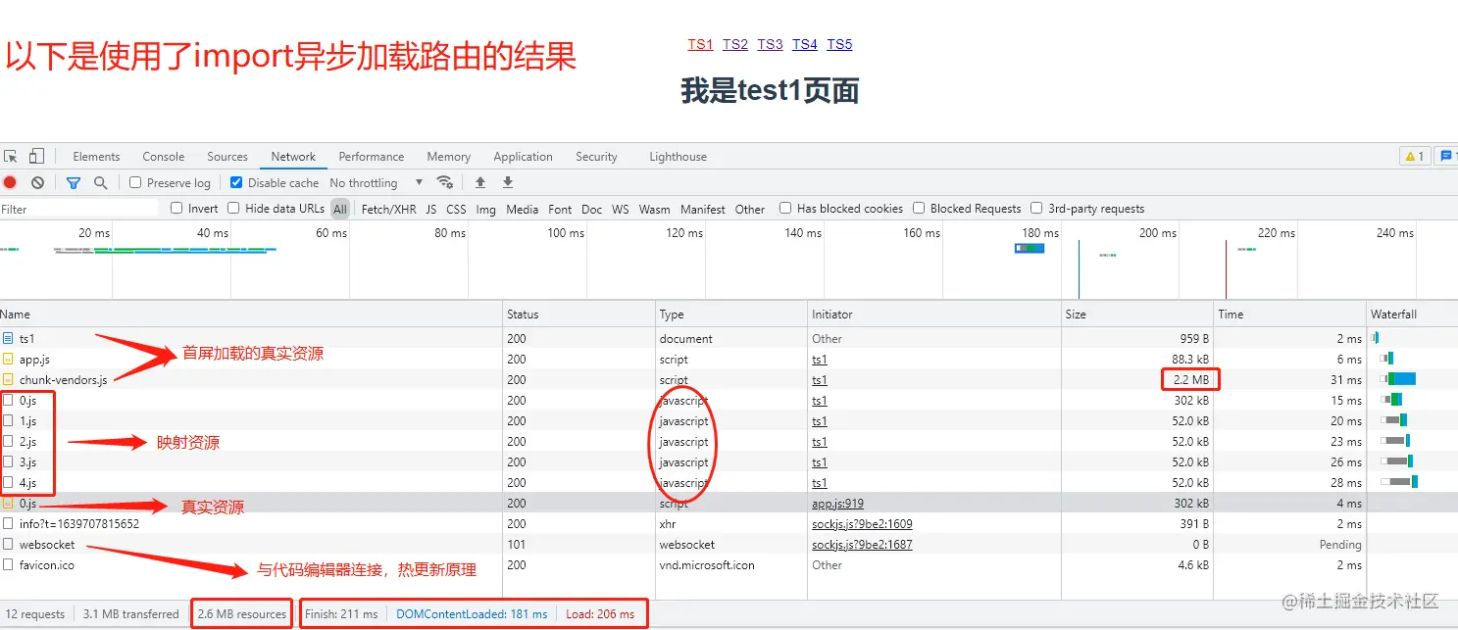Stop recording network log (red circle)
This screenshot has height=630, width=1458.
10,182
